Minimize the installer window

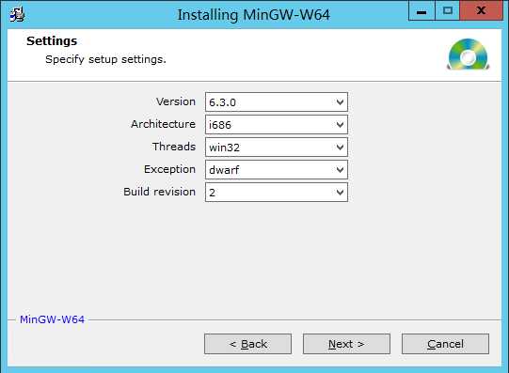click(x=422, y=11)
